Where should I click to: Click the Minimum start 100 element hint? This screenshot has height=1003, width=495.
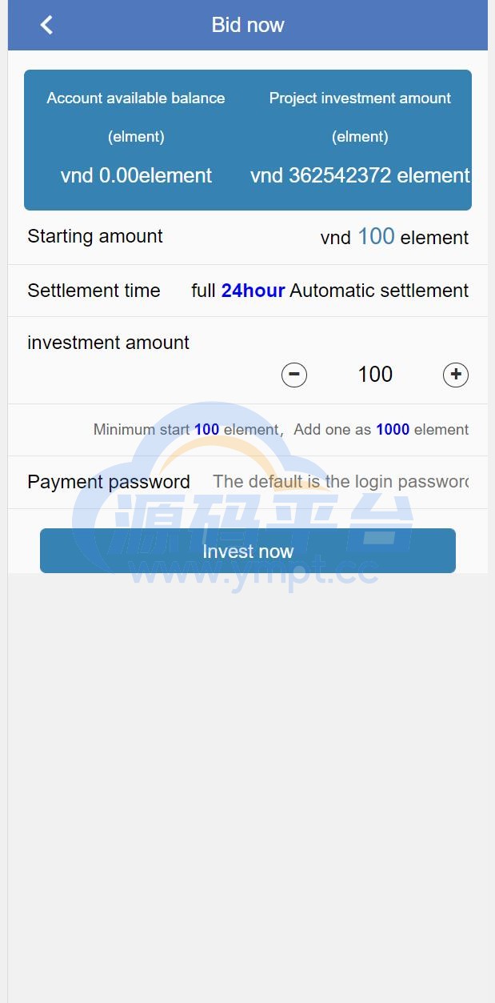pyautogui.click(x=186, y=430)
